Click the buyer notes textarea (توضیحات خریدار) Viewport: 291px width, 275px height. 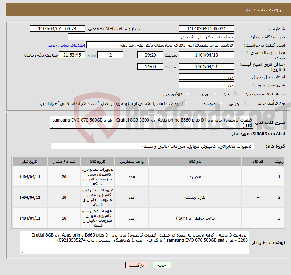[x=134, y=242]
